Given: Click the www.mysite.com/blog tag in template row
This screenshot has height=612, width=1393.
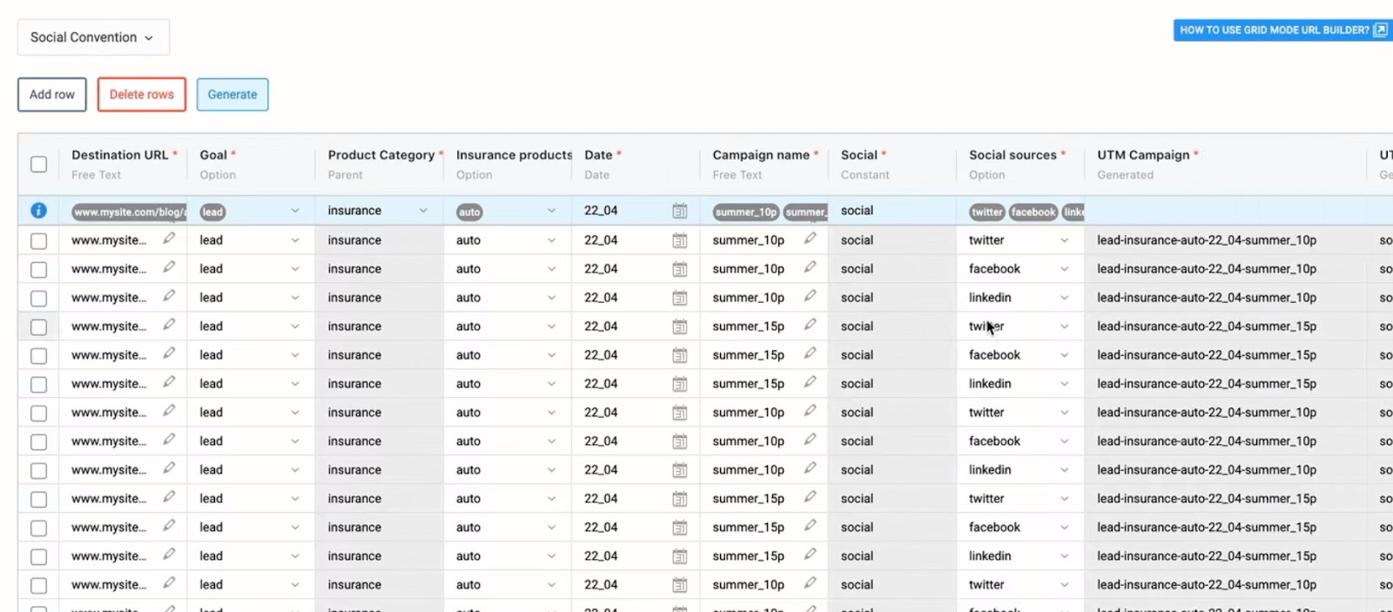Looking at the screenshot, I should click(129, 212).
